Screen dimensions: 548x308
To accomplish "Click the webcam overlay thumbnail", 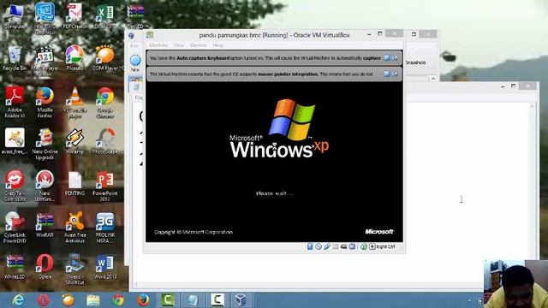I will 515,283.
